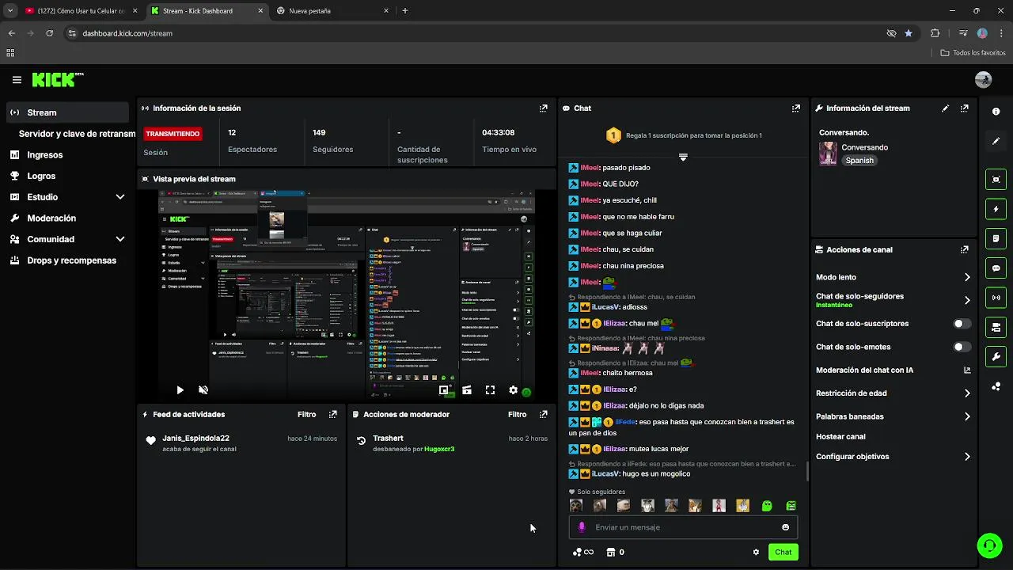
Task: Click into the Enviar un mensaje field
Action: (x=683, y=527)
